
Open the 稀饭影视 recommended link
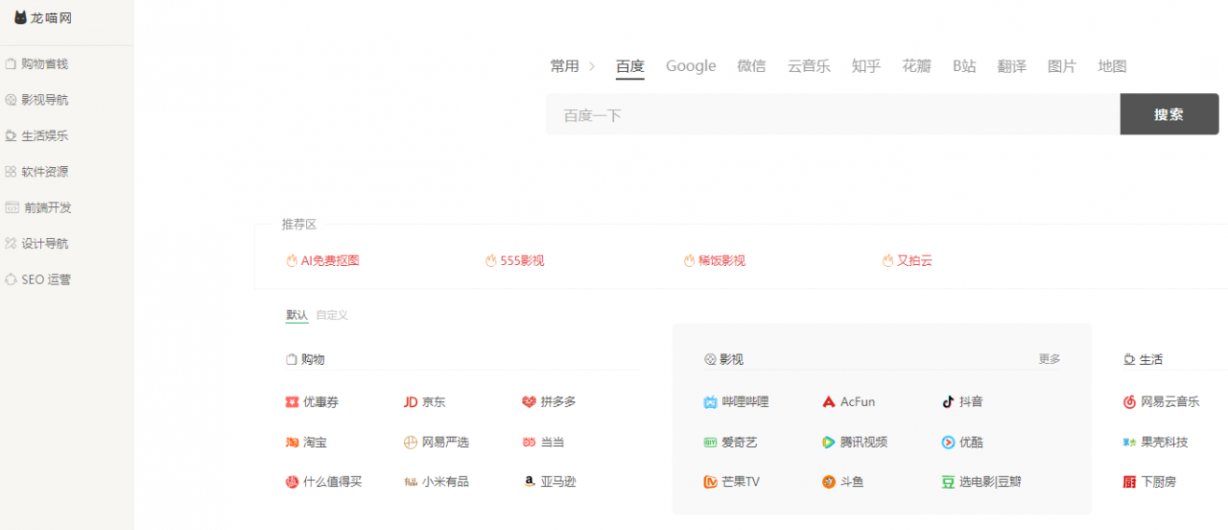(714, 260)
